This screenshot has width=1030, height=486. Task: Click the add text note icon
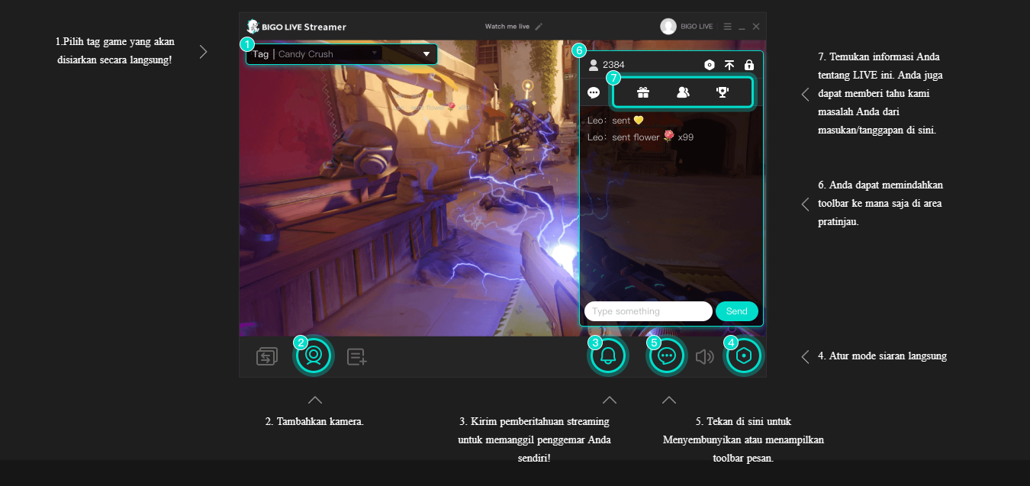[357, 356]
